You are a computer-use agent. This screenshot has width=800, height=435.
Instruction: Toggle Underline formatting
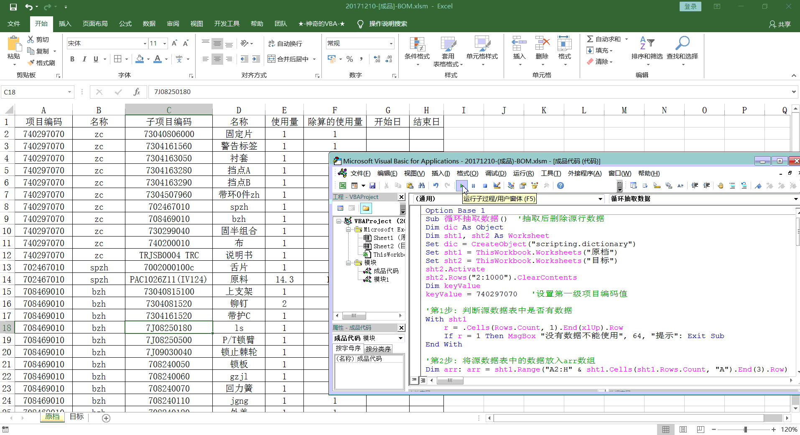[x=96, y=59]
